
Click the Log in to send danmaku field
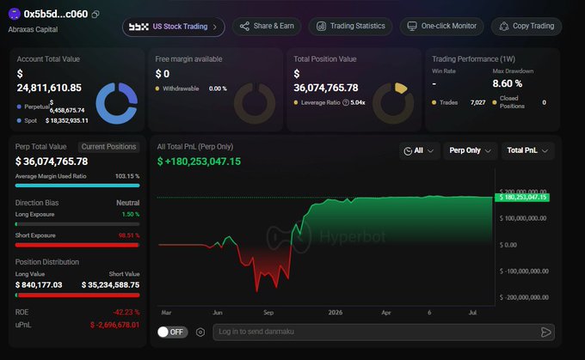point(384,332)
